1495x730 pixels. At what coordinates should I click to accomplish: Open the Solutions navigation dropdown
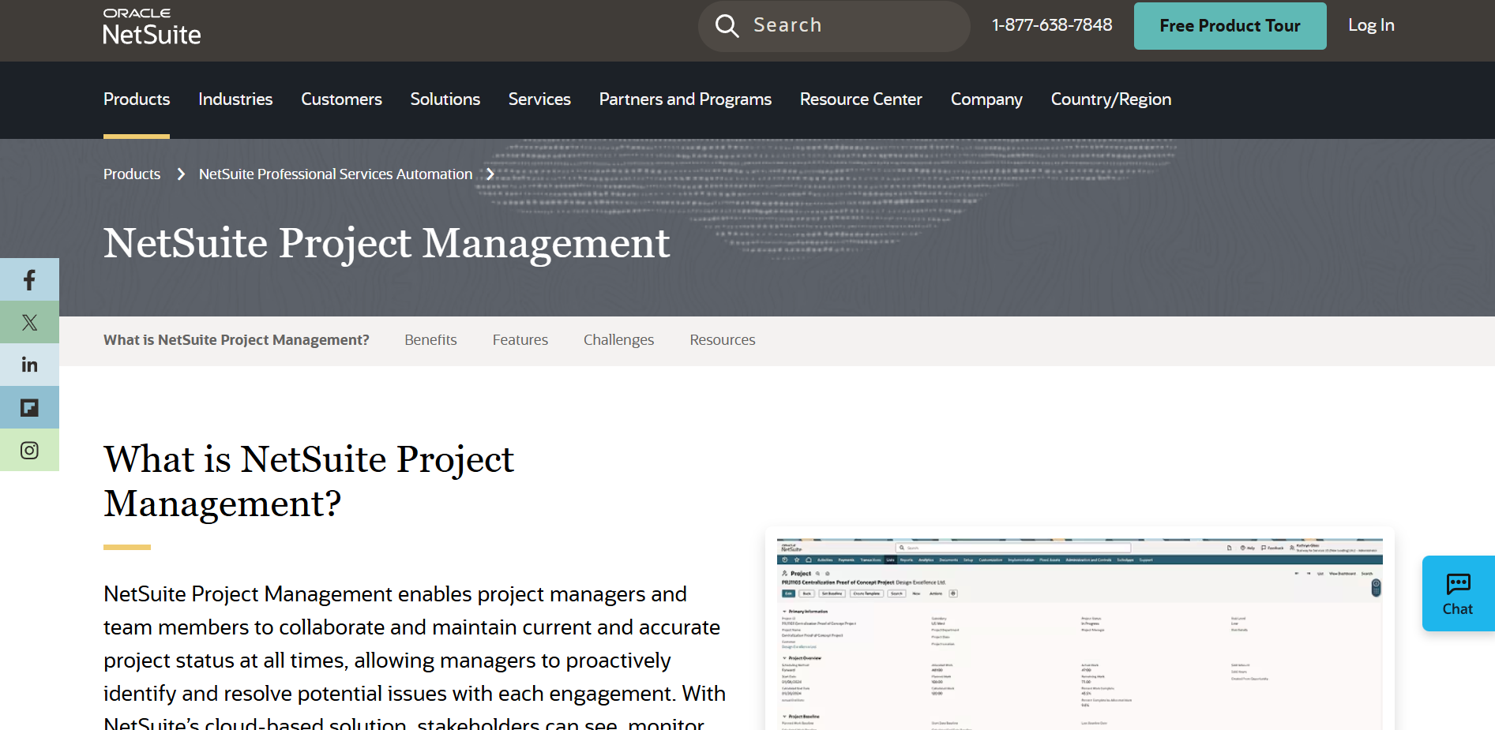pos(445,100)
